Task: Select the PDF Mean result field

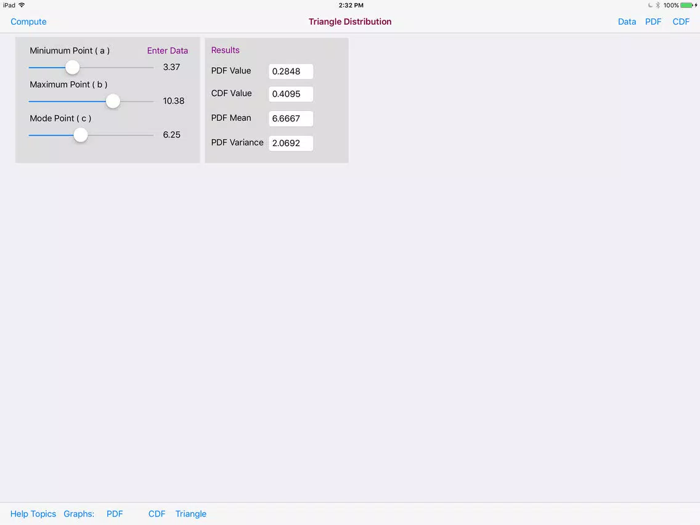Action: coord(291,119)
